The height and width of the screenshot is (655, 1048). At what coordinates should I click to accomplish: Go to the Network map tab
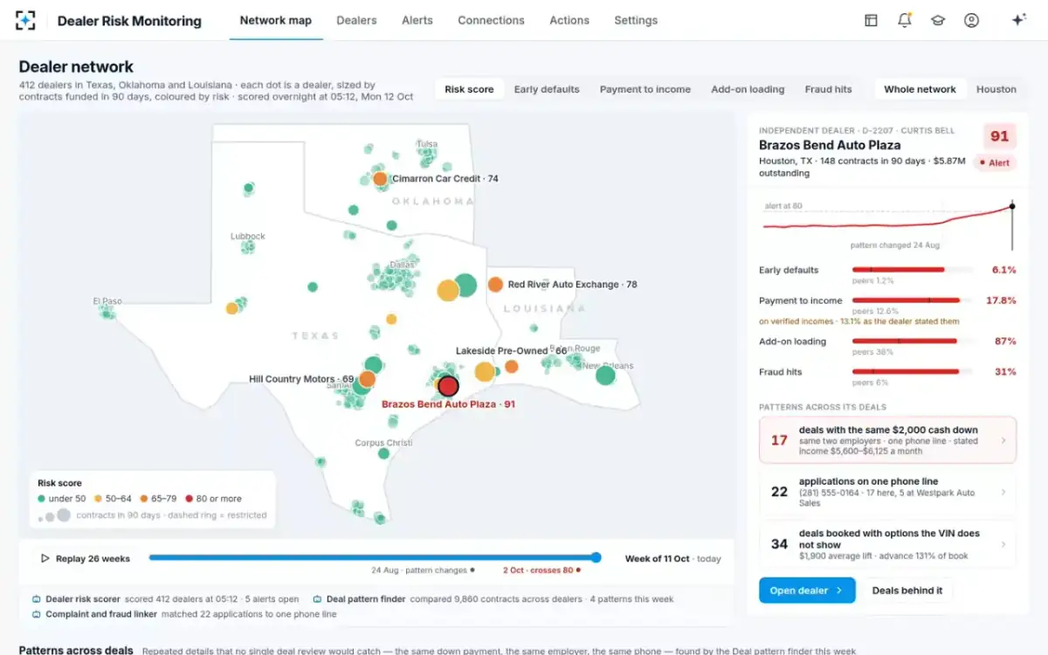(275, 20)
